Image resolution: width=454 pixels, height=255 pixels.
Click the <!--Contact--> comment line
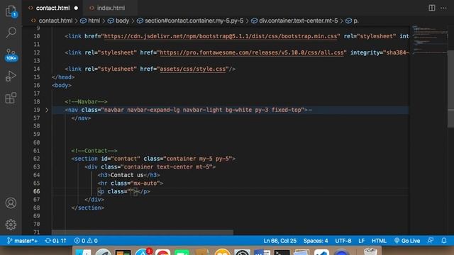click(94, 151)
